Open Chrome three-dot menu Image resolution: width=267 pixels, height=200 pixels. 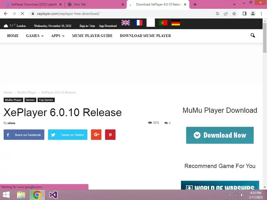point(261,14)
